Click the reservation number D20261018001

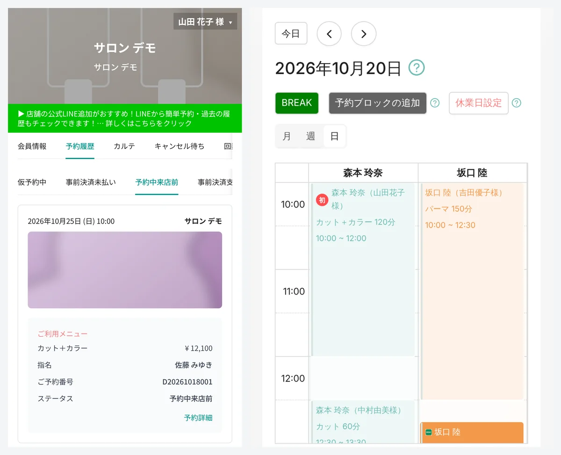187,382
